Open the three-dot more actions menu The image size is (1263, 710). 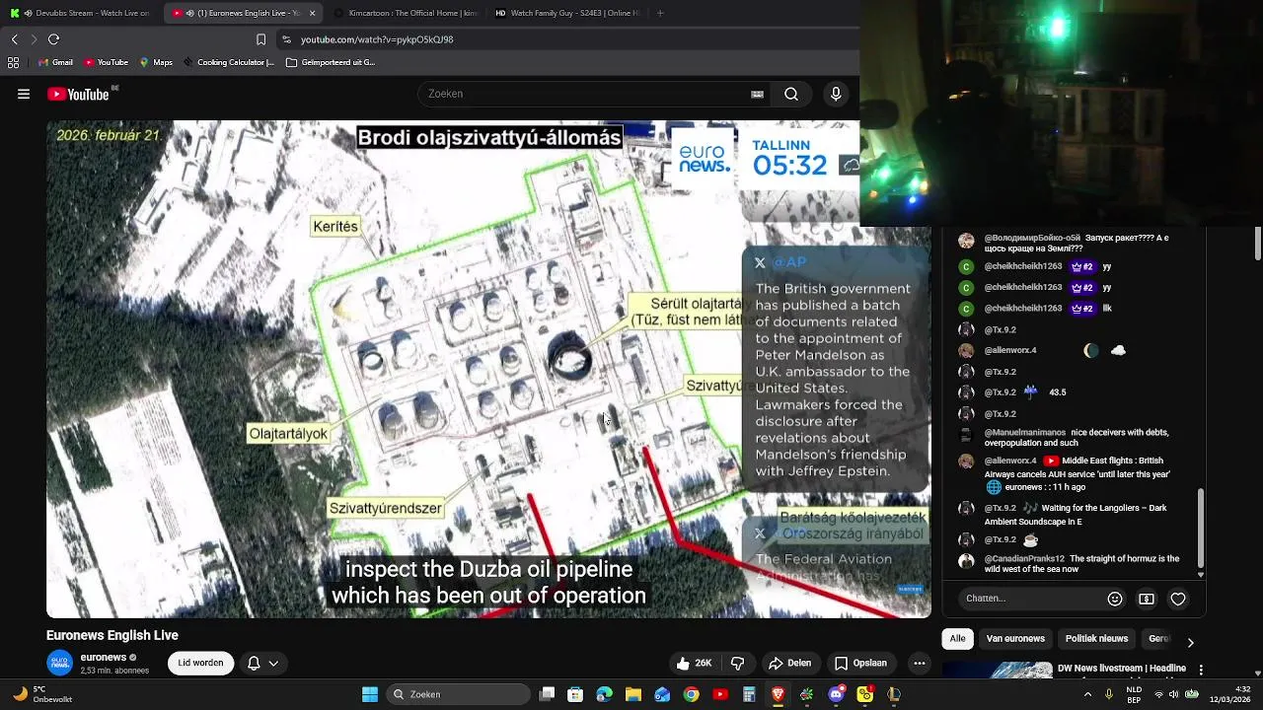919,664
